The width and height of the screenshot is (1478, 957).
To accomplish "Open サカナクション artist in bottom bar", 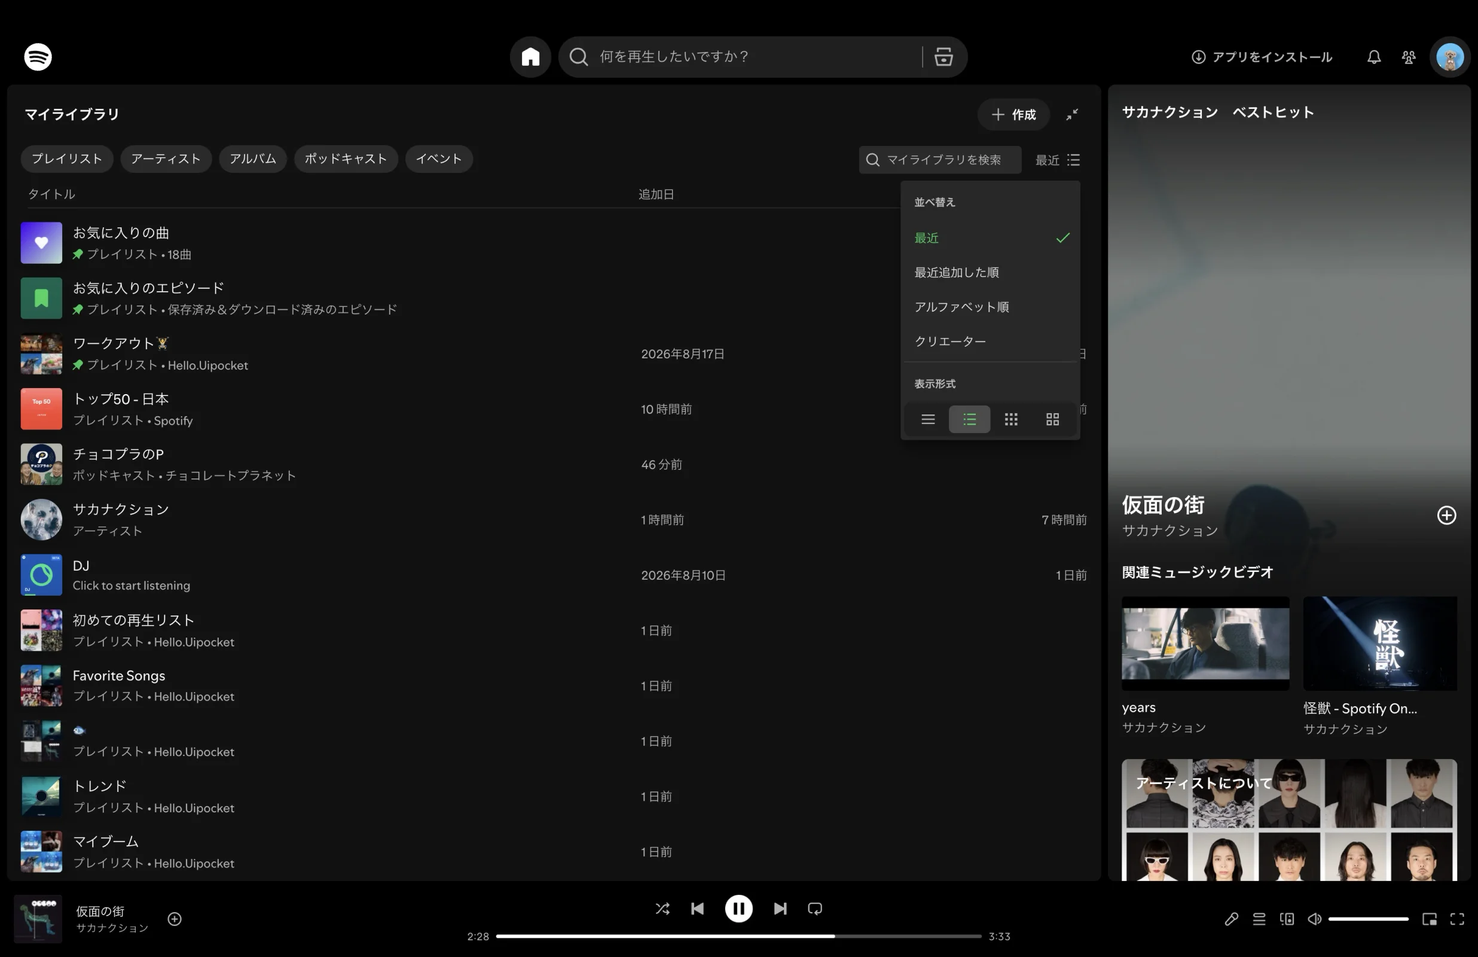I will coord(112,928).
